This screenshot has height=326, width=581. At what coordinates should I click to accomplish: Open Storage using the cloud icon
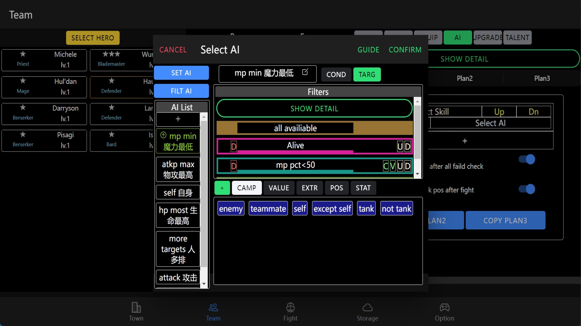pyautogui.click(x=367, y=311)
